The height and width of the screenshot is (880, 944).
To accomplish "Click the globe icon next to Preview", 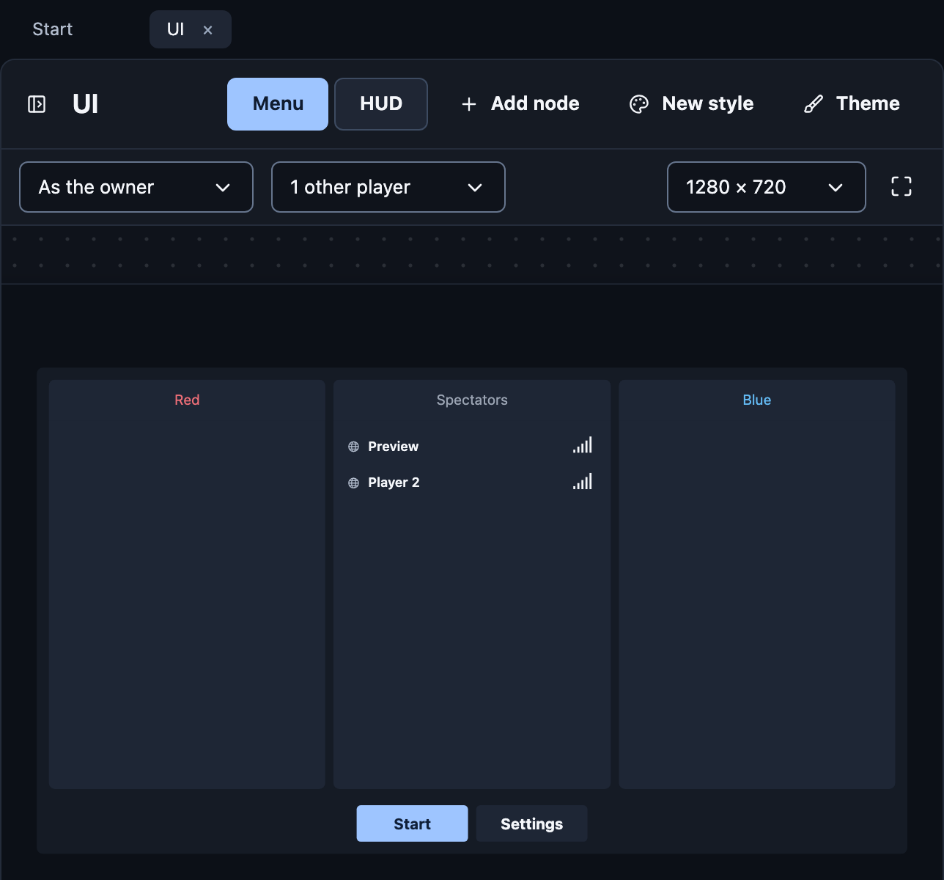I will point(353,447).
